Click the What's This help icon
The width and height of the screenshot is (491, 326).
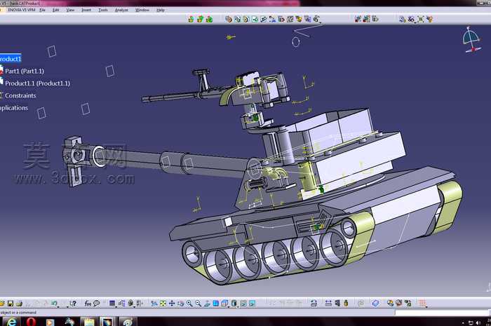[x=73, y=303]
